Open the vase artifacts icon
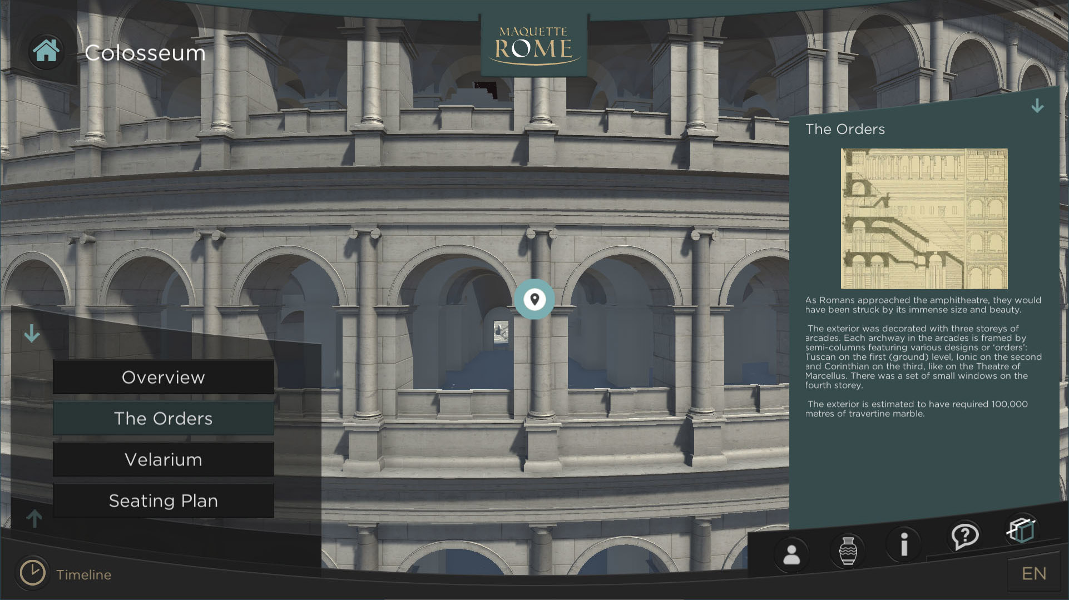This screenshot has height=600, width=1069. (848, 551)
